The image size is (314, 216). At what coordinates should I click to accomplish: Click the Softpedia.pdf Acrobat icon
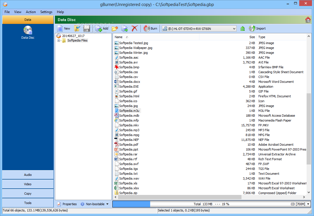[117, 145]
